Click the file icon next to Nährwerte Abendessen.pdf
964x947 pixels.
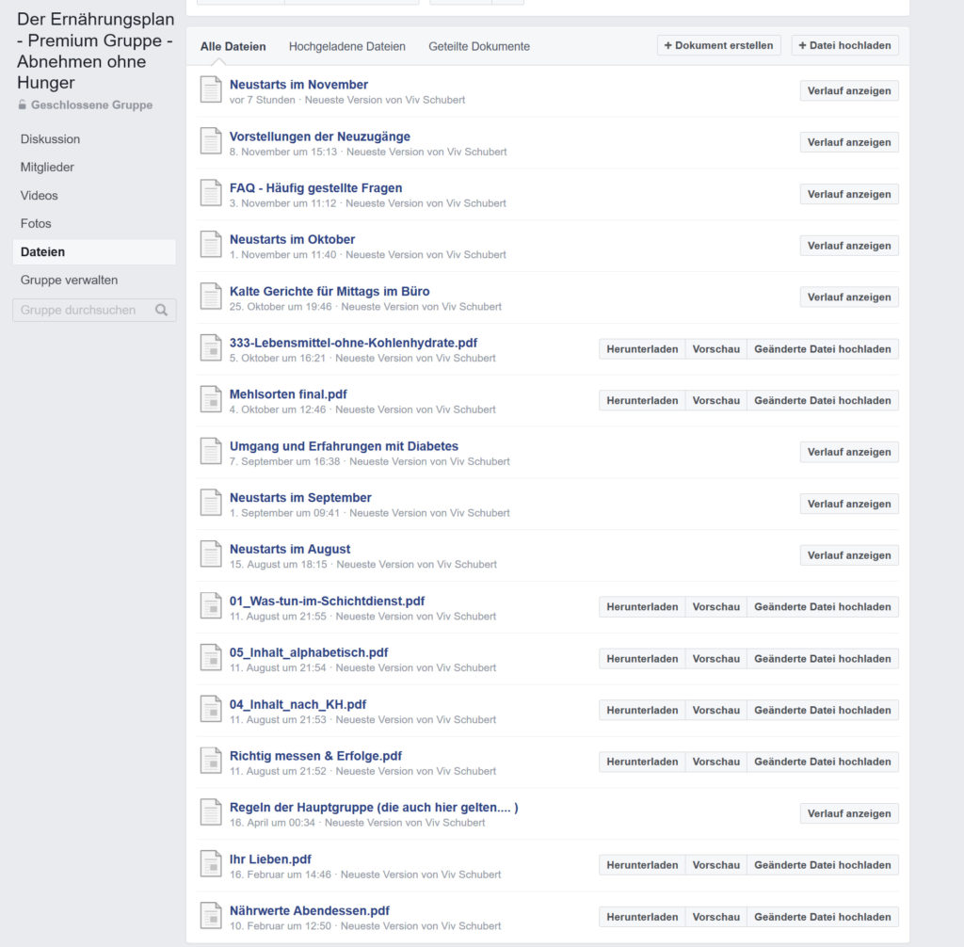tap(211, 917)
